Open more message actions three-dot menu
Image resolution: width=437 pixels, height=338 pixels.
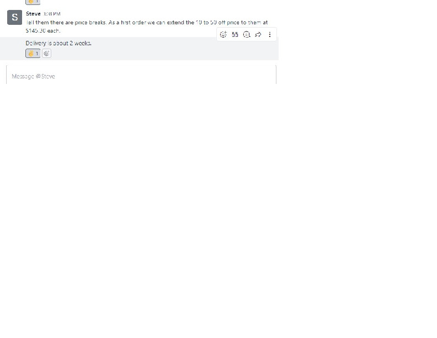269,35
